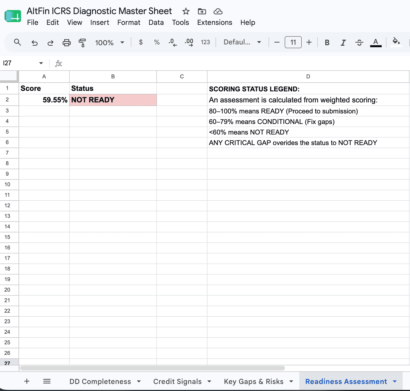
Task: Open the Tools menu
Action: tap(180, 23)
